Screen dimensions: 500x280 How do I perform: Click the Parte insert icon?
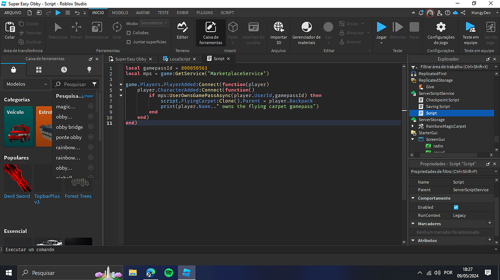tap(233, 27)
